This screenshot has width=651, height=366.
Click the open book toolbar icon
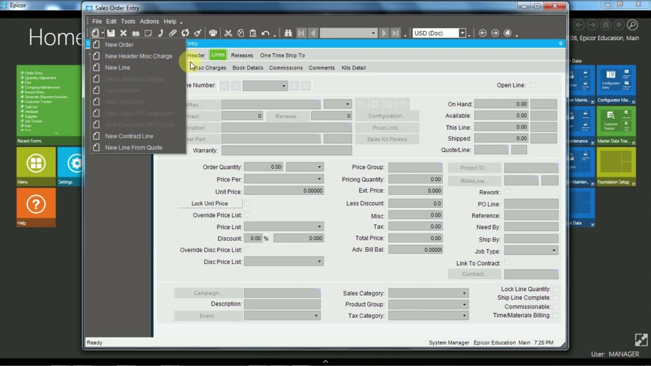coord(136,33)
